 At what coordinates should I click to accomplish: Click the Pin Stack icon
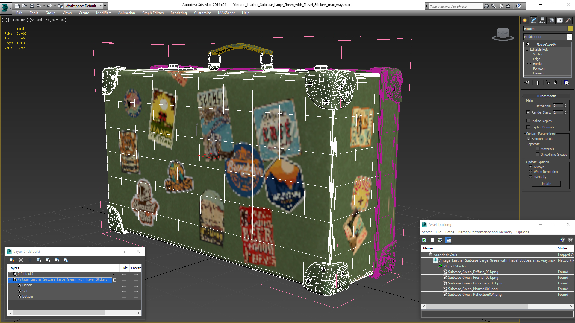(527, 83)
